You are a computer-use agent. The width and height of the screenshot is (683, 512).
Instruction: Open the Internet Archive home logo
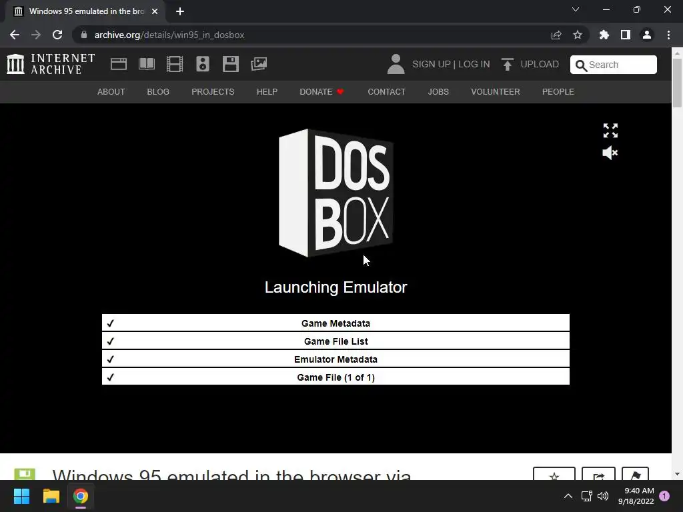coord(51,64)
